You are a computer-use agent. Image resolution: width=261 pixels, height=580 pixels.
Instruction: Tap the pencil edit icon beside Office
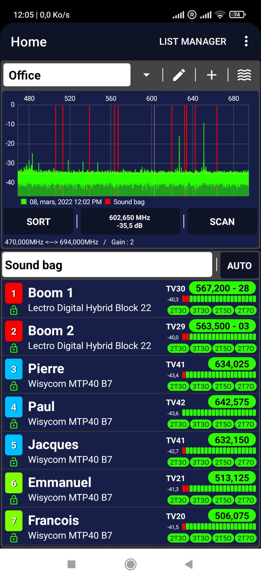[179, 75]
